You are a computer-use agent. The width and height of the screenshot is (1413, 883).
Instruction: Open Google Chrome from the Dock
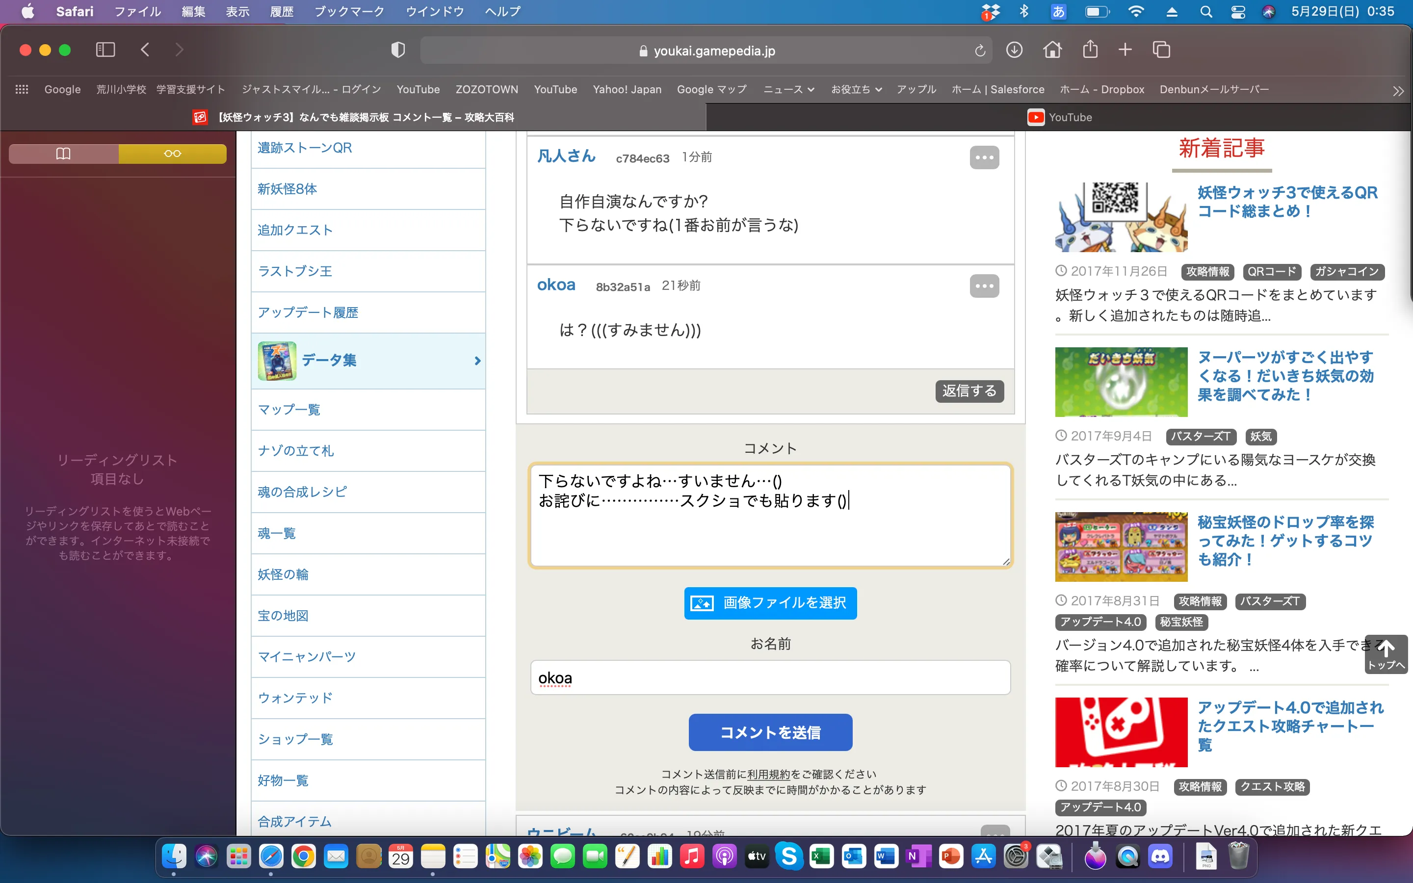[303, 857]
